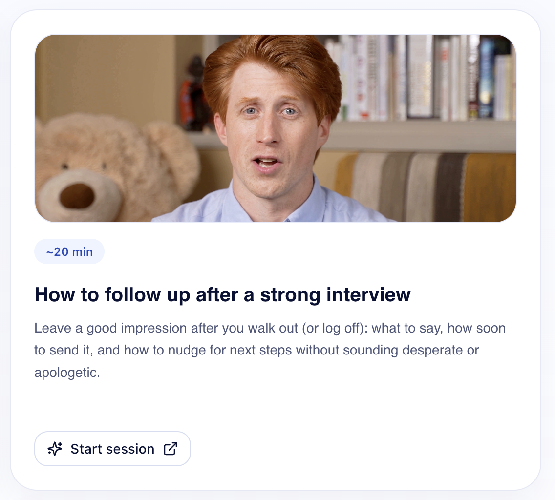This screenshot has height=500, width=555.
Task: Click the teddy bear's nose in thumbnail
Action: click(x=77, y=196)
